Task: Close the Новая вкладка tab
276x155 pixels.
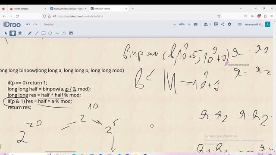Action: [x=45, y=9]
